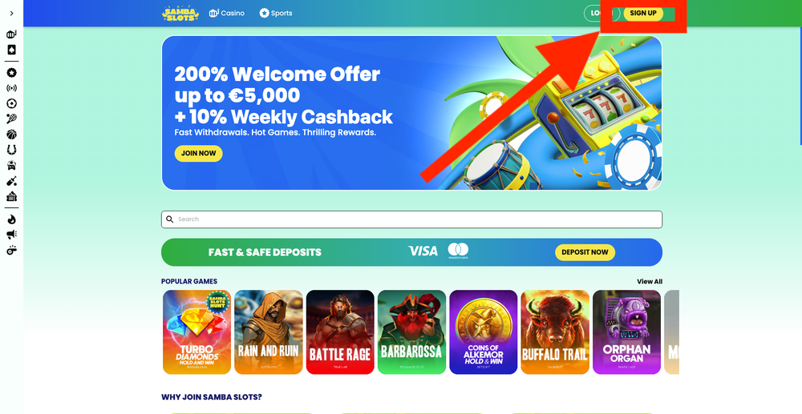Click the cricket bat icon

tap(11, 181)
